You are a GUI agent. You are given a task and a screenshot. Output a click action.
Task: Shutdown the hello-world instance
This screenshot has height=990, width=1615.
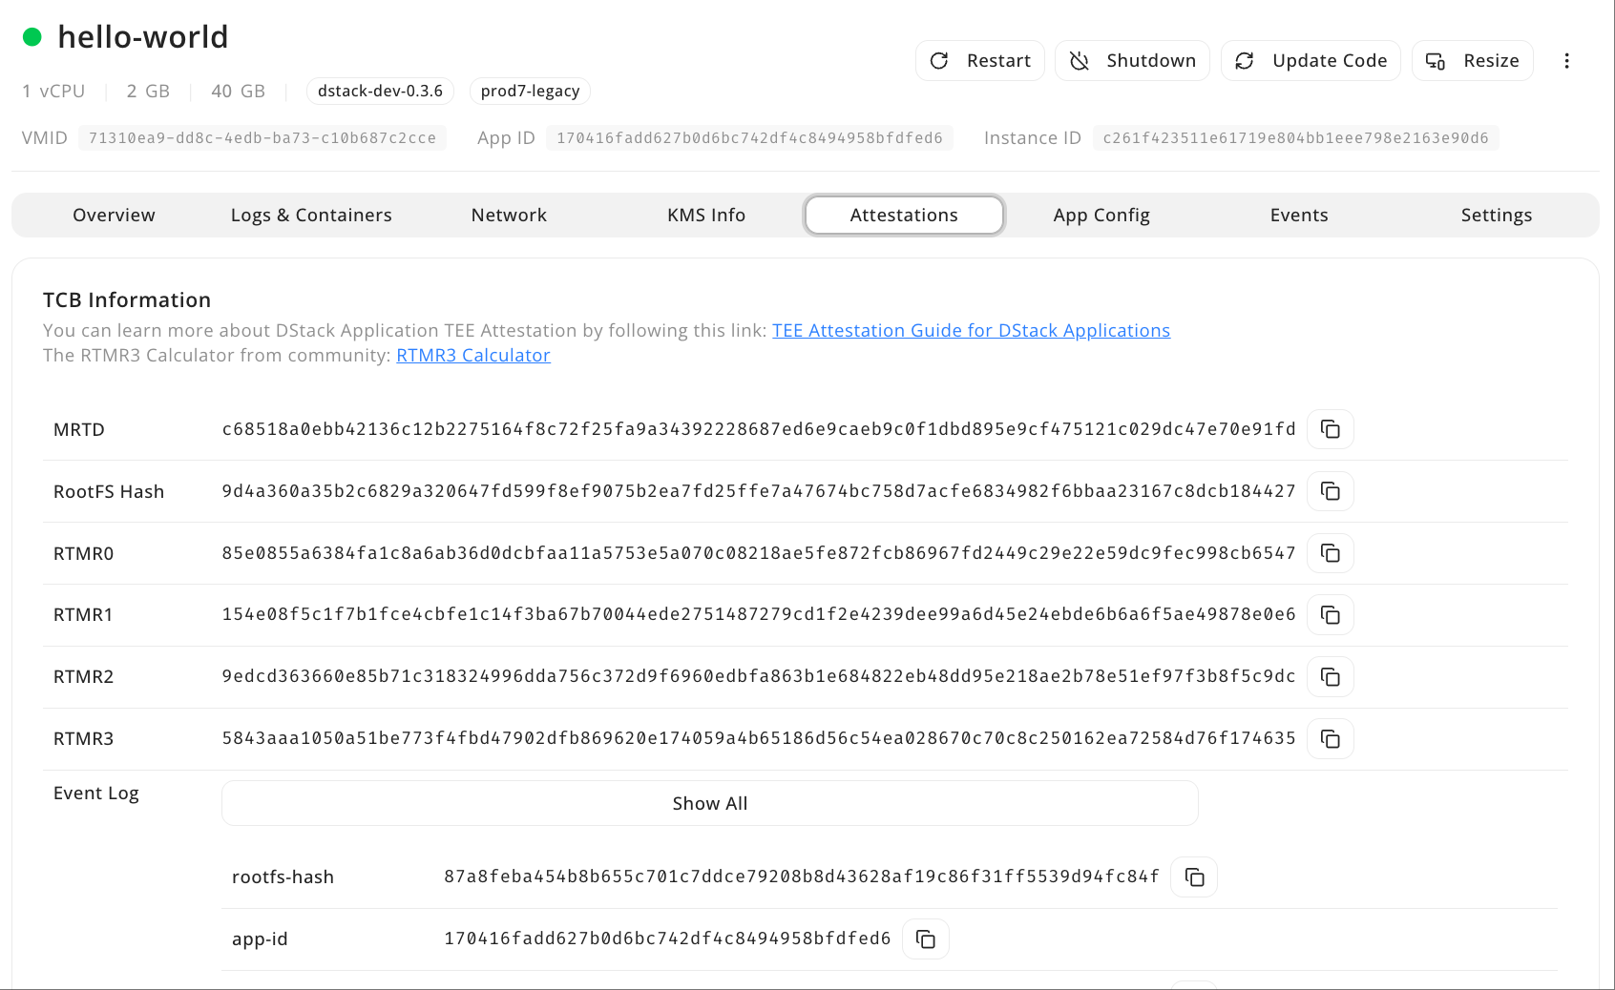[x=1132, y=60]
